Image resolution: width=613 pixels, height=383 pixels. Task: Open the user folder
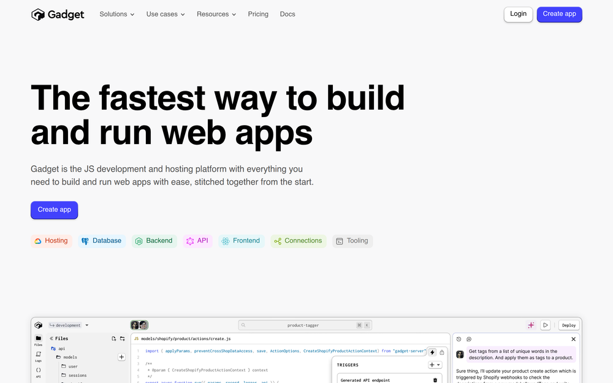pyautogui.click(x=70, y=366)
